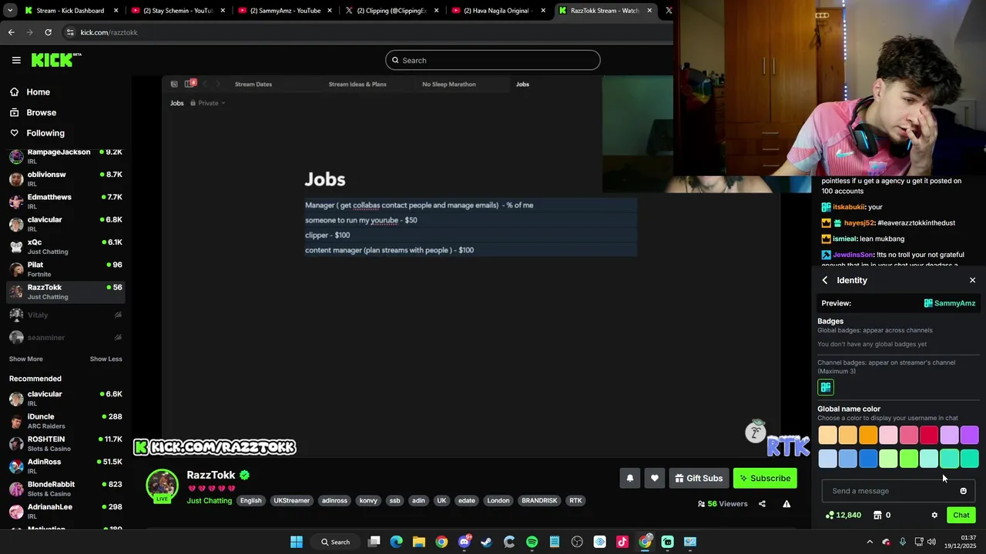The width and height of the screenshot is (986, 554).
Task: Open Spotify from taskbar
Action: [532, 542]
